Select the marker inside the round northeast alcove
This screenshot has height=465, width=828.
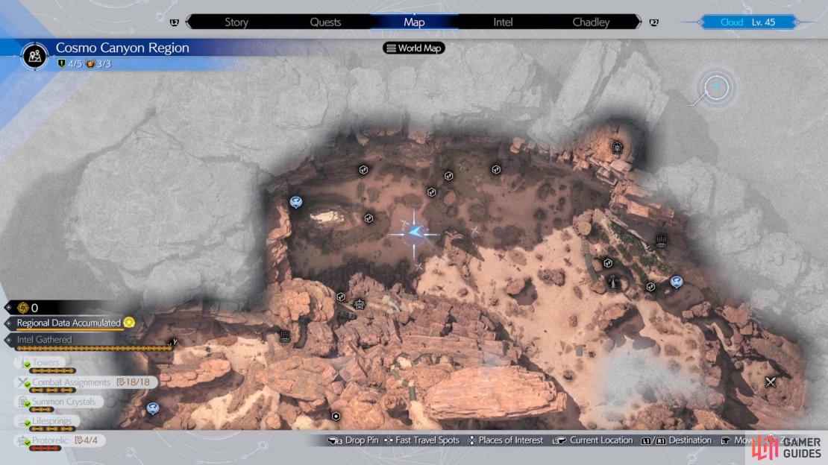(x=618, y=148)
